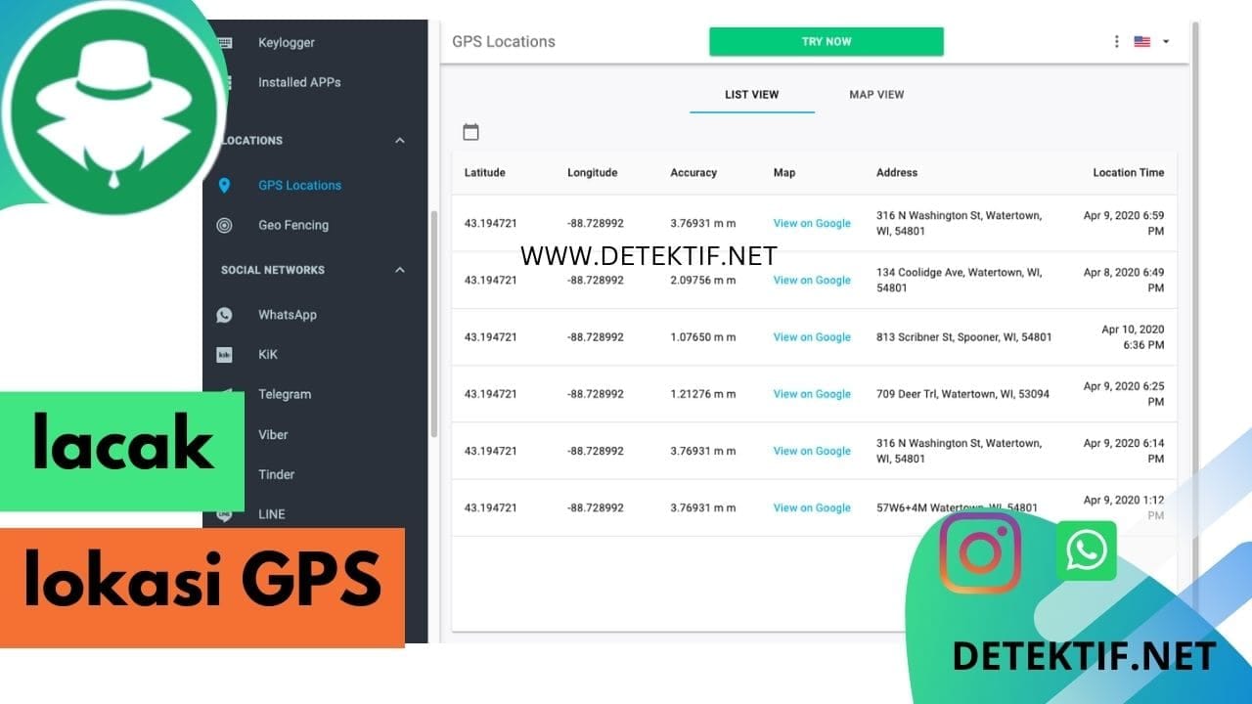Screen dimensions: 1252x704
Task: Open View on Google for 813 Scribner St
Action: click(812, 337)
